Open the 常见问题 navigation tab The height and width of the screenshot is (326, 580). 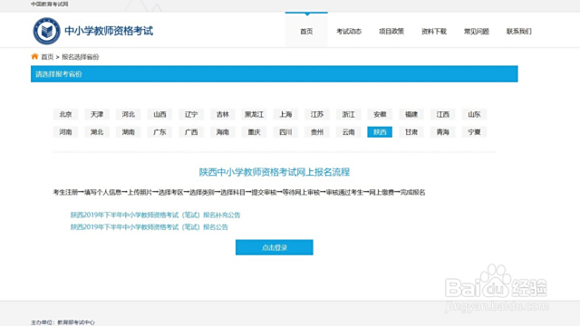point(477,32)
